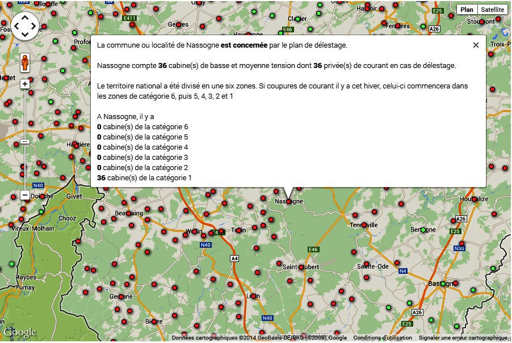The image size is (512, 343).
Task: Select the Plan map view
Action: [467, 10]
